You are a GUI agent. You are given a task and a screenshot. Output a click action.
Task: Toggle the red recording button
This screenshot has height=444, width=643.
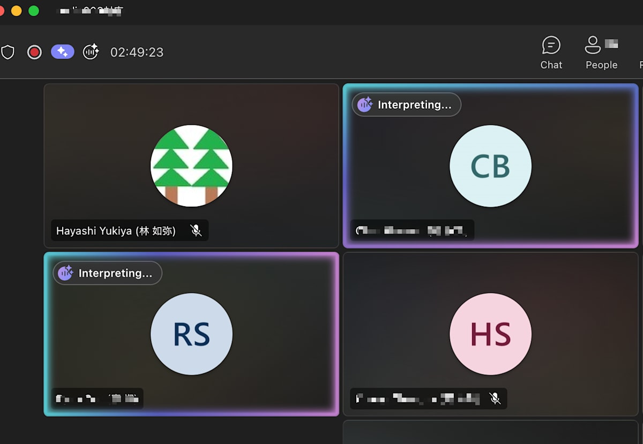point(34,52)
